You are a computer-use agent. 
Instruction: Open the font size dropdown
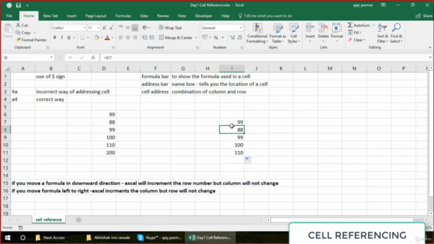point(98,28)
